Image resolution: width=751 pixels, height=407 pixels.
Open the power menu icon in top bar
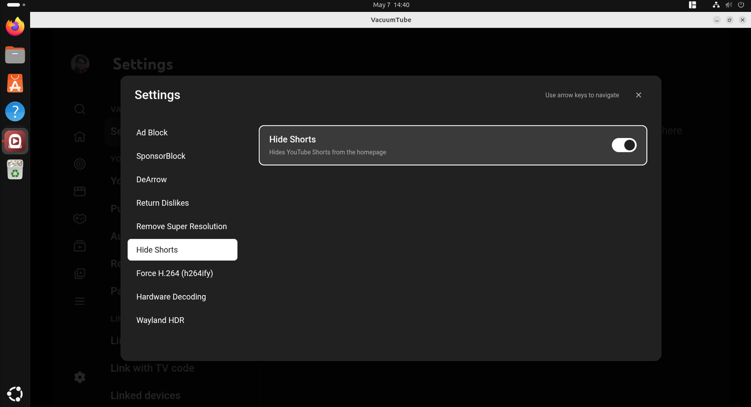tap(741, 5)
